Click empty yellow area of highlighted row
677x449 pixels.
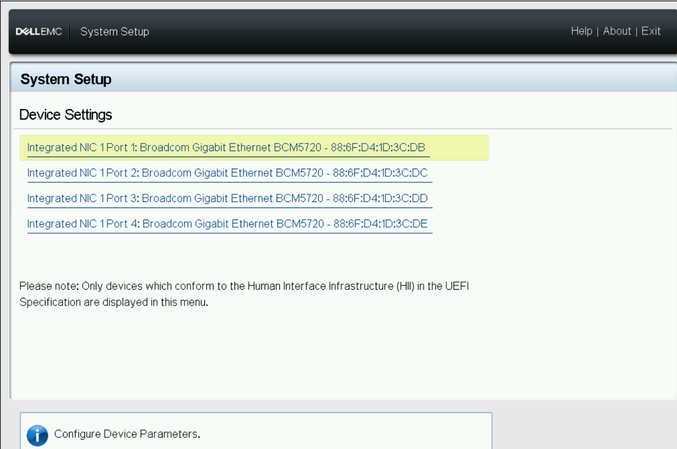[x=459, y=148]
